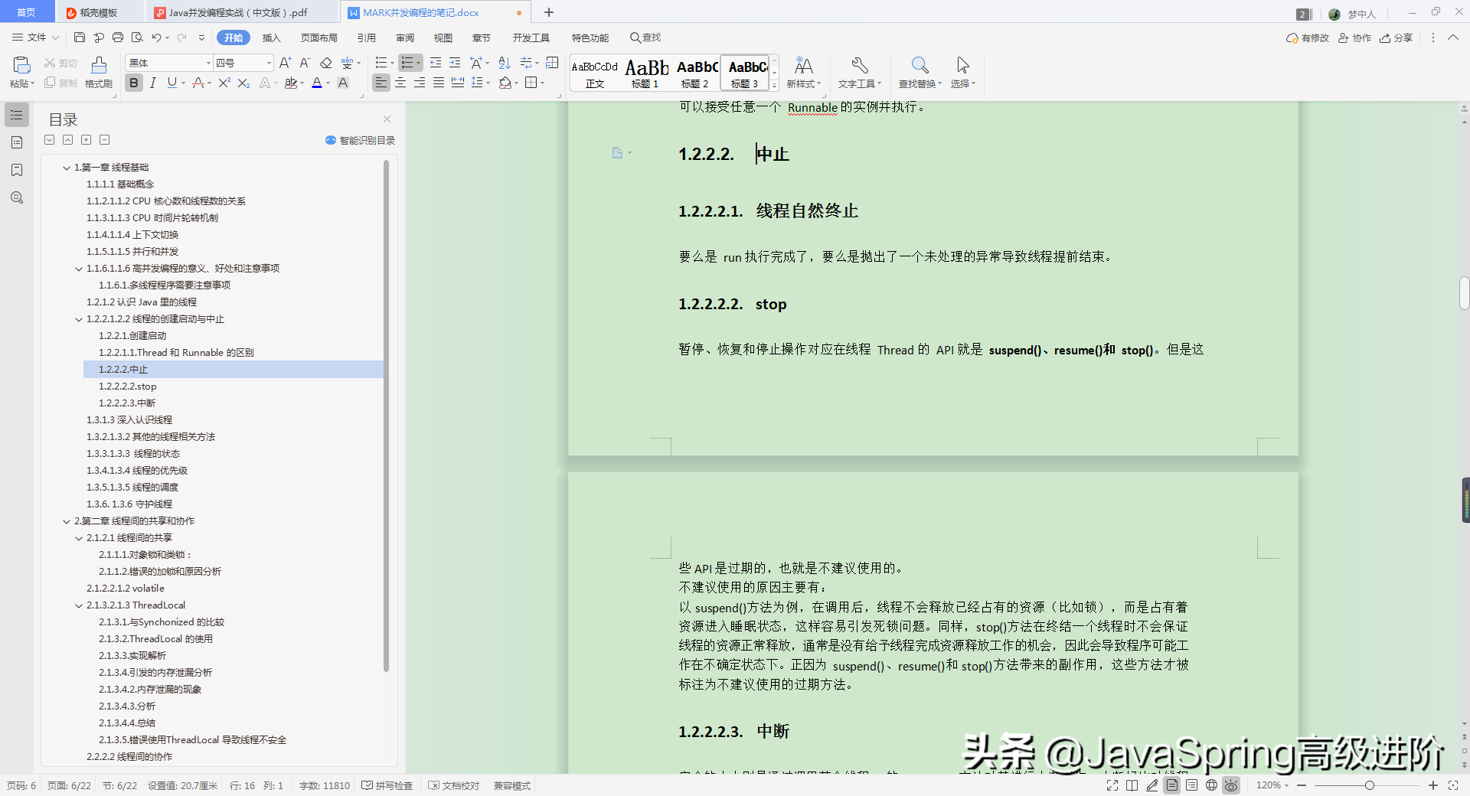Right-align the paragraph
Image resolution: width=1470 pixels, height=796 pixels.
[x=420, y=83]
